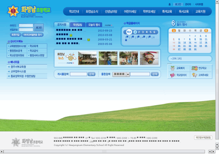Screen dimensions: 219x164
Task: Open the 개인정보취급방침 button
Action: click(203, 138)
